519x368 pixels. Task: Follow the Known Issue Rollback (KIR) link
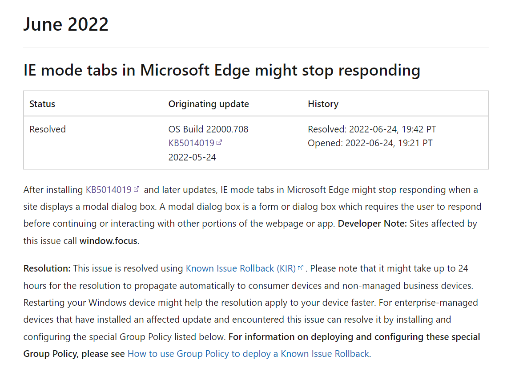pos(241,268)
